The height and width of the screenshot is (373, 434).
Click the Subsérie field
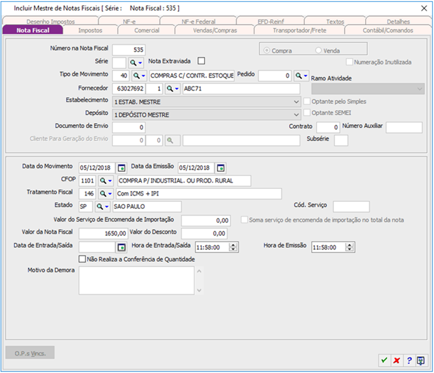341,140
